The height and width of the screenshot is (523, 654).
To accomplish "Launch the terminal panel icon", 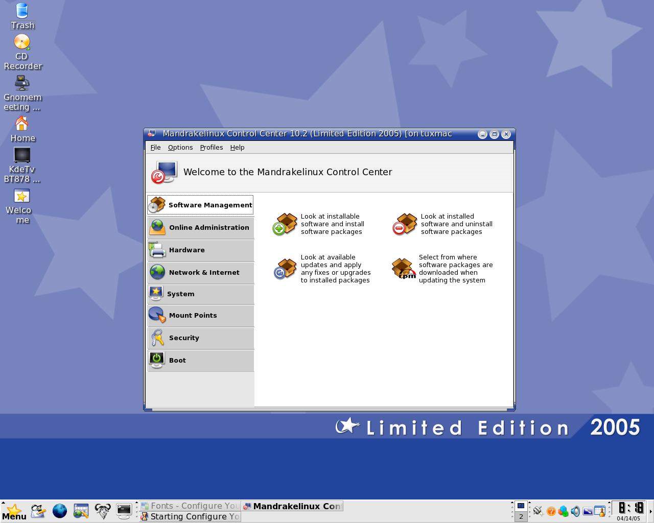I will coord(124,511).
